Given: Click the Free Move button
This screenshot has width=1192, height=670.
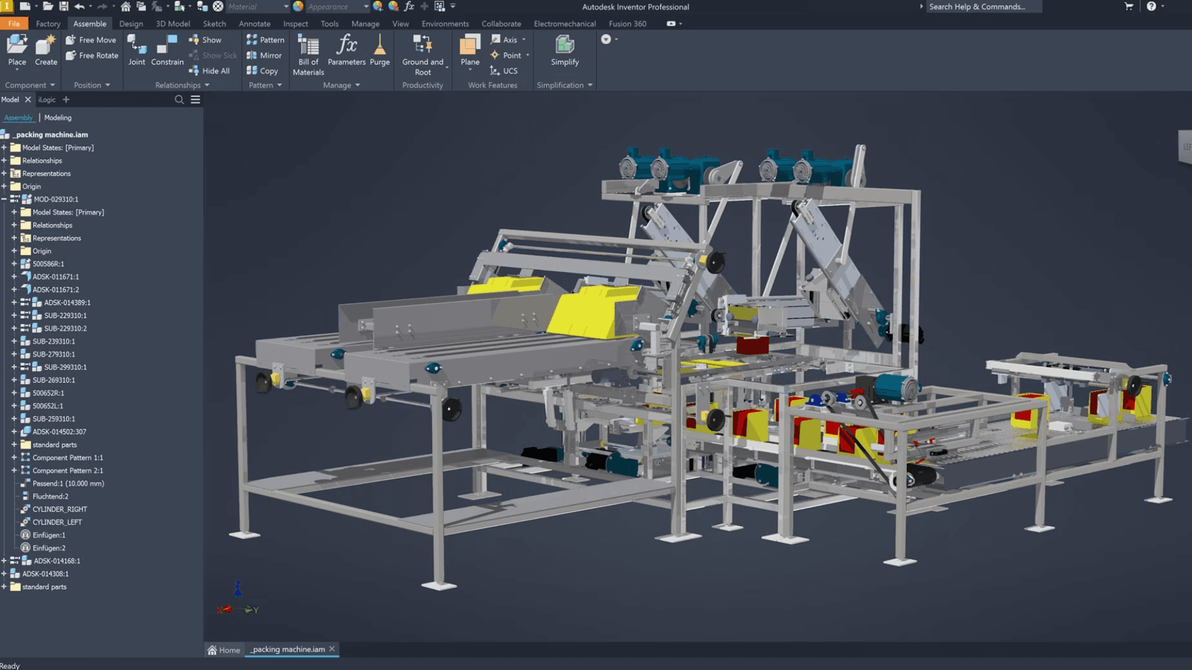Looking at the screenshot, I should tap(92, 39).
